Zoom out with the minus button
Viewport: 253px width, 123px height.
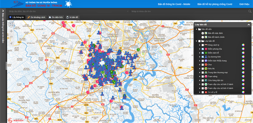[x=11, y=37]
